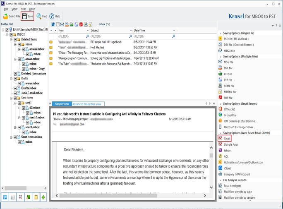Image resolution: width=283 pixels, height=209 pixels.
Task: Click the Select File toolbar button
Action: point(12,16)
